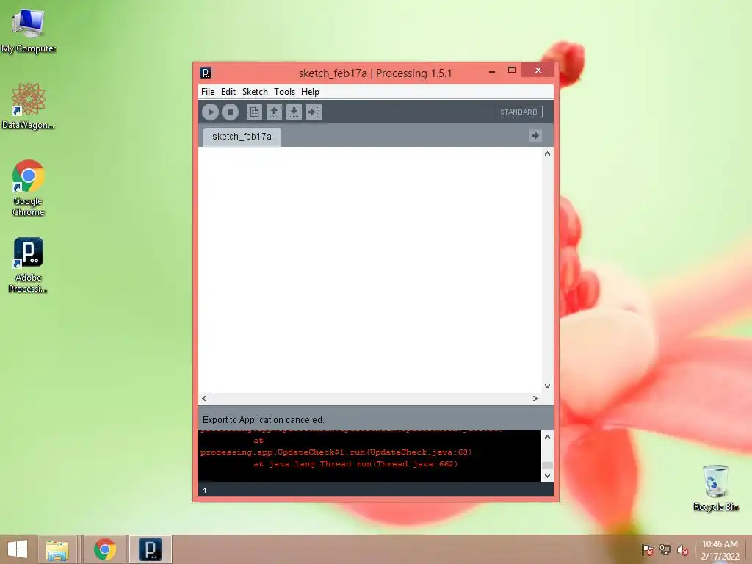The height and width of the screenshot is (564, 752).
Task: Click inside the empty code editor area
Action: (370, 270)
